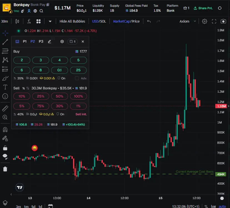Toggle stay in drawing mode
Viewport: 230px width, 208px height.
click(x=5, y=138)
